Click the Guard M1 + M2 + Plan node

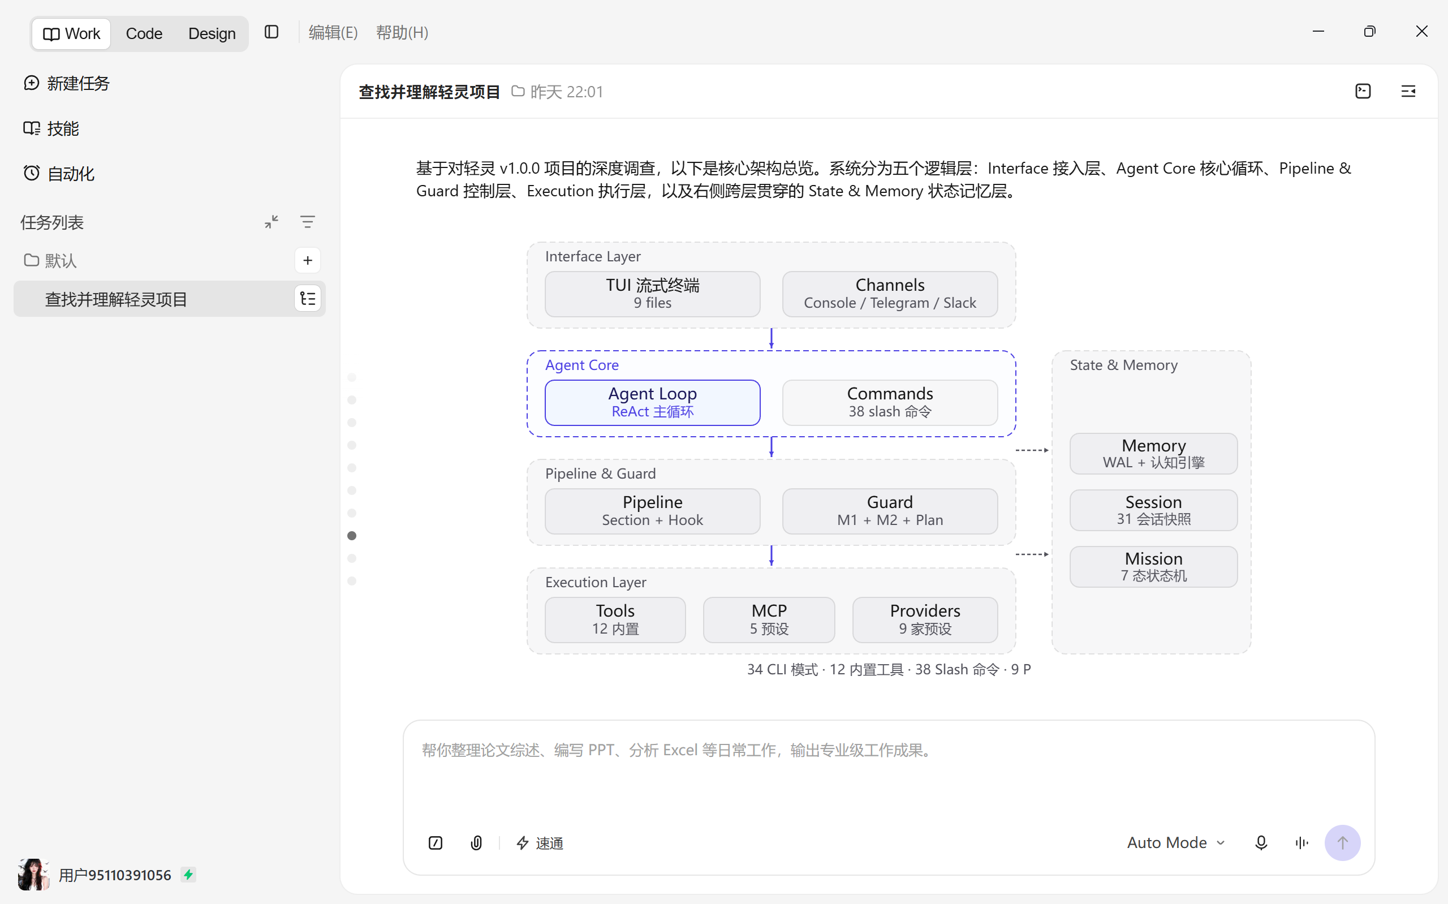[889, 511]
